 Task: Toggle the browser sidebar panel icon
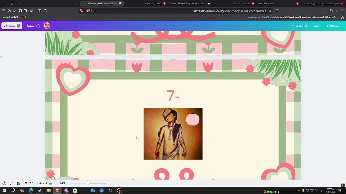pos(25,11)
